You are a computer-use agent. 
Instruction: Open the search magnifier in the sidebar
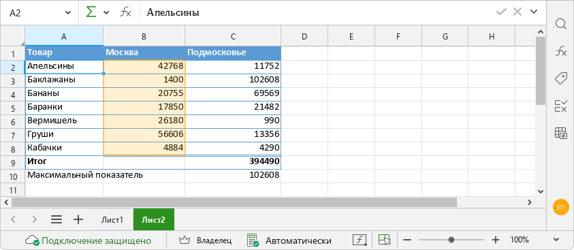pyautogui.click(x=561, y=24)
